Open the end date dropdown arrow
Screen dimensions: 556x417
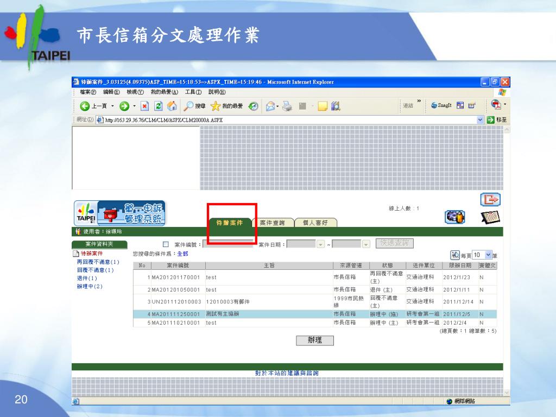(366, 244)
